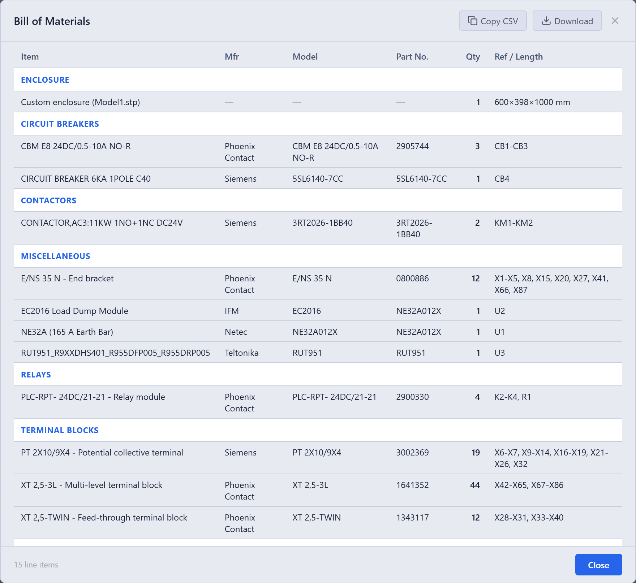Click part number 1343117
This screenshot has height=583, width=636.
coord(412,518)
